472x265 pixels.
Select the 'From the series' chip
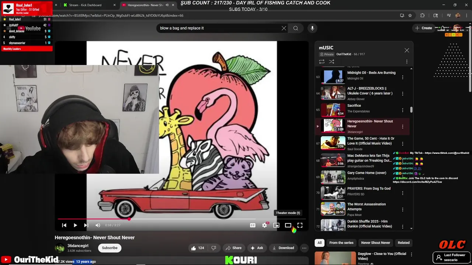pyautogui.click(x=341, y=243)
